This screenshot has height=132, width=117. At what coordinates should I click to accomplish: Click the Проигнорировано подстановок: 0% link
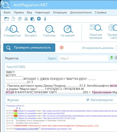coord(56,129)
